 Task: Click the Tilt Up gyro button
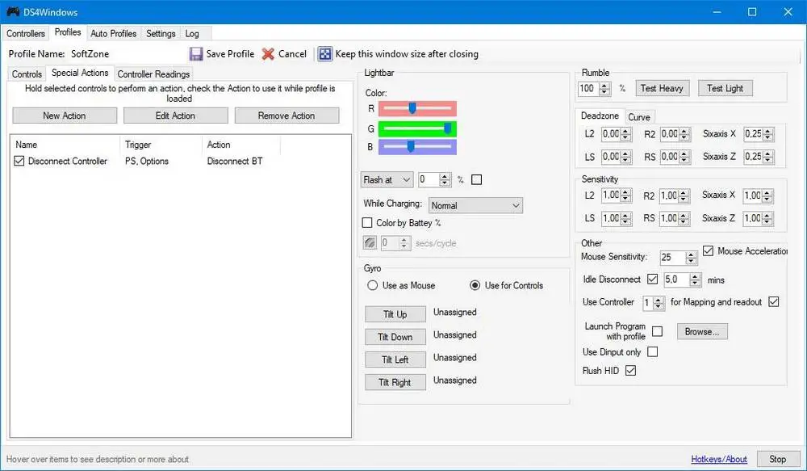pos(395,313)
